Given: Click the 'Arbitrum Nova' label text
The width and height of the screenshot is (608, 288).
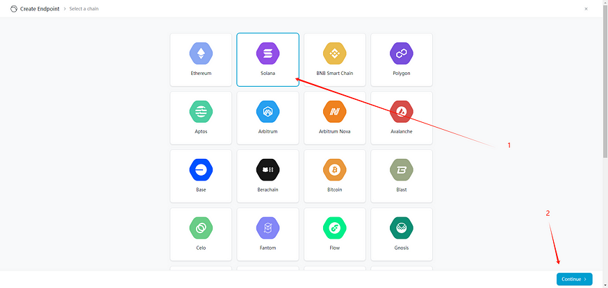Looking at the screenshot, I should pos(335,132).
